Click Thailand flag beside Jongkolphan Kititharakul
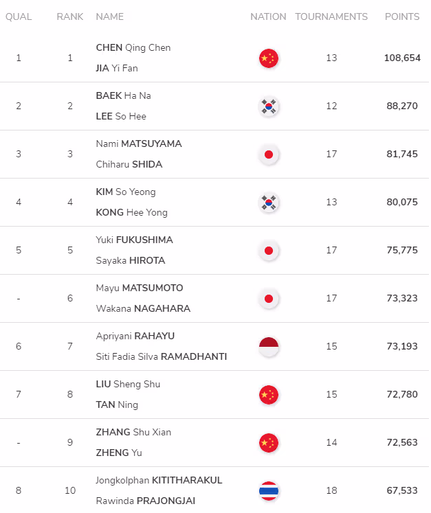 click(269, 491)
